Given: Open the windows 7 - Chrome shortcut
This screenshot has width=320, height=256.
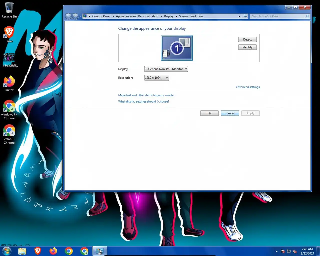Looking at the screenshot, I should tap(9, 110).
